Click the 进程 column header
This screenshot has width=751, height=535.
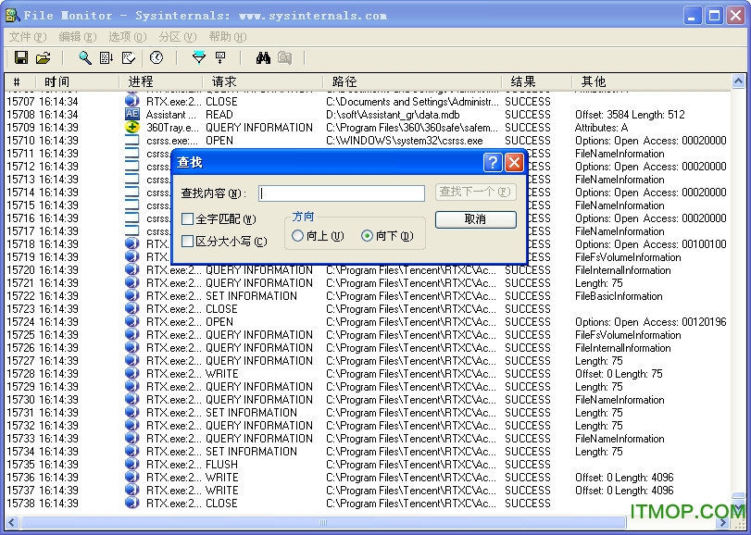pyautogui.click(x=161, y=81)
